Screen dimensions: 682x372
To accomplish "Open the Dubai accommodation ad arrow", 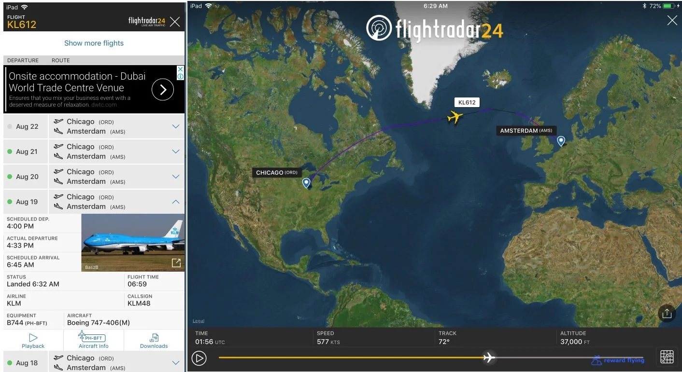I will click(163, 89).
